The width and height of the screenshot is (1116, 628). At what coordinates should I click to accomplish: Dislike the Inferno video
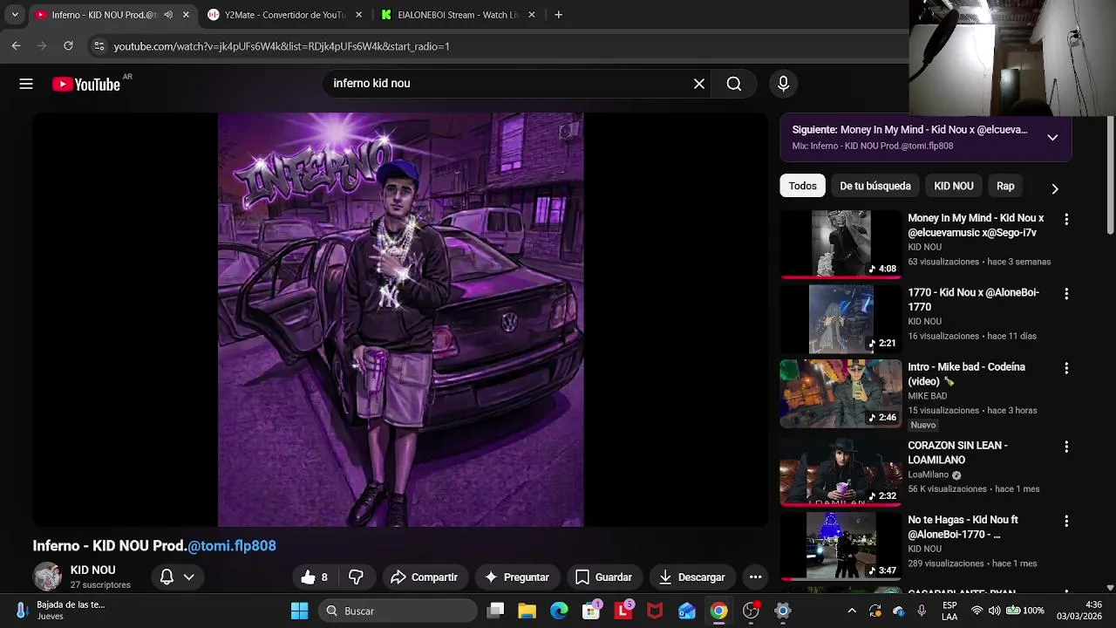click(x=356, y=577)
